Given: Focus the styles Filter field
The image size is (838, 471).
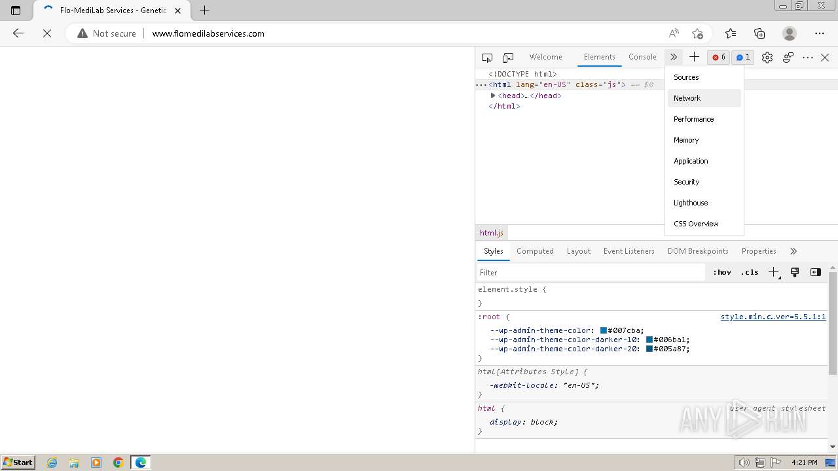Looking at the screenshot, I should (591, 272).
